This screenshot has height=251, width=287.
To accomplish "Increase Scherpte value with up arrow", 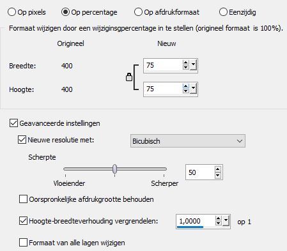I will (217, 169).
